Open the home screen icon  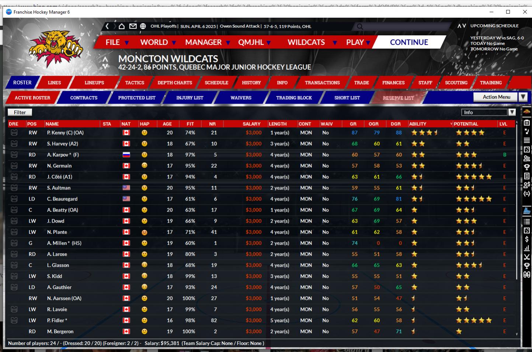coord(122,26)
